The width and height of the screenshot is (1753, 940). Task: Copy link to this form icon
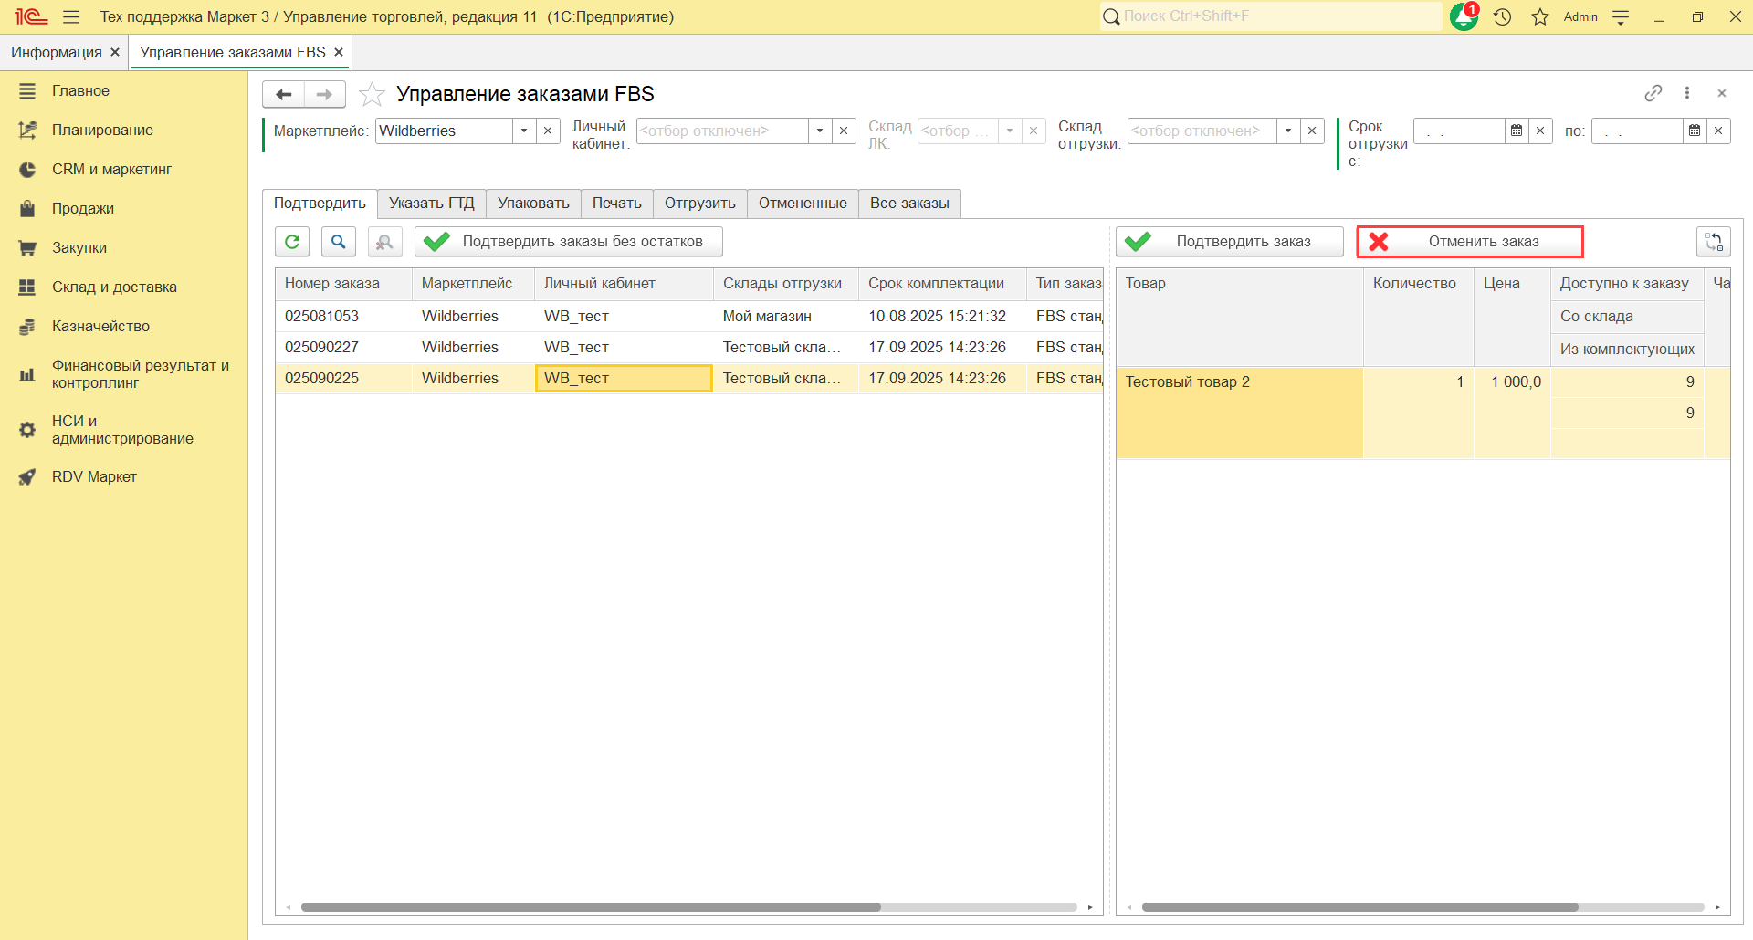pyautogui.click(x=1653, y=93)
